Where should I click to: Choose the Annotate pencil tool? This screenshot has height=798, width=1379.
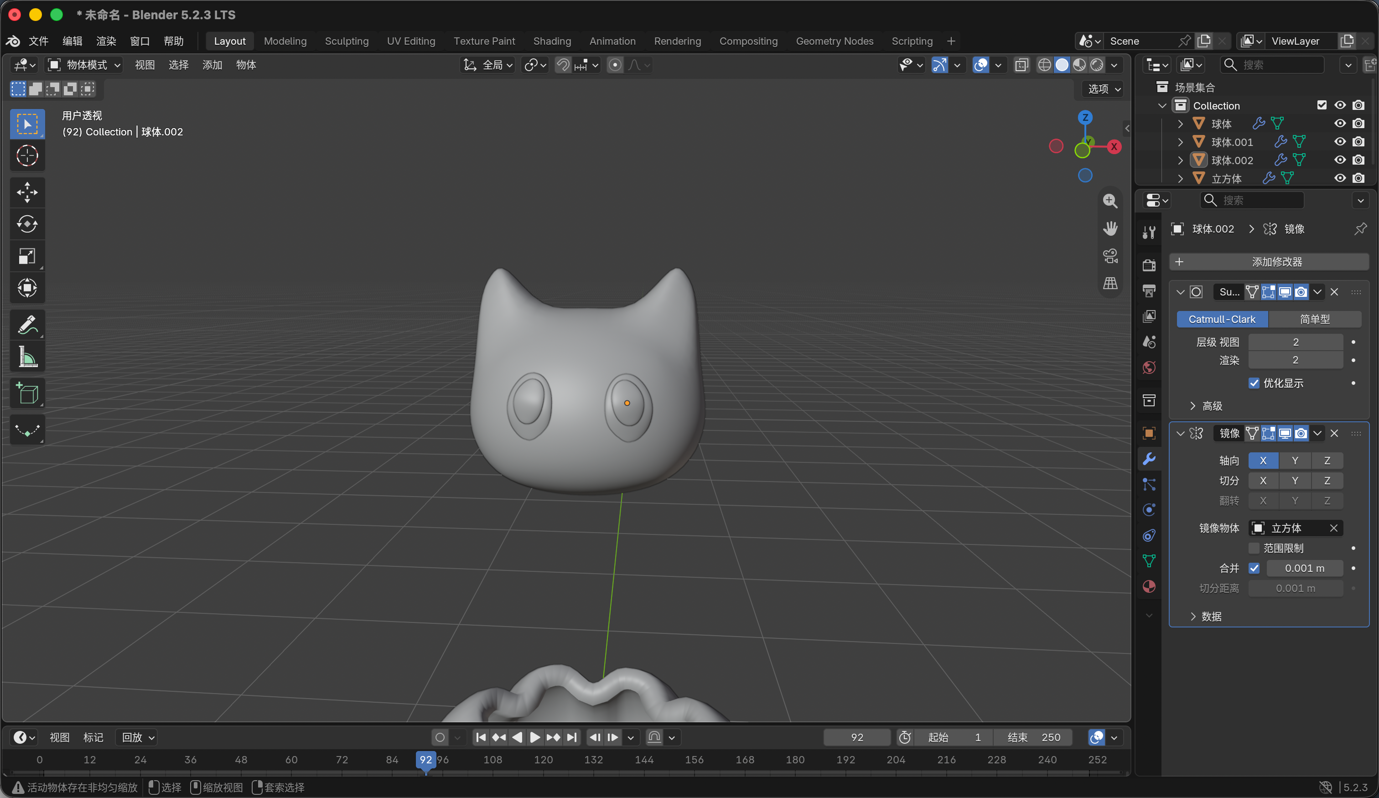pos(27,325)
